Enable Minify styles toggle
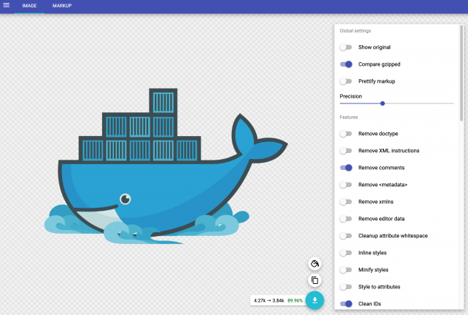This screenshot has width=468, height=315. point(346,270)
